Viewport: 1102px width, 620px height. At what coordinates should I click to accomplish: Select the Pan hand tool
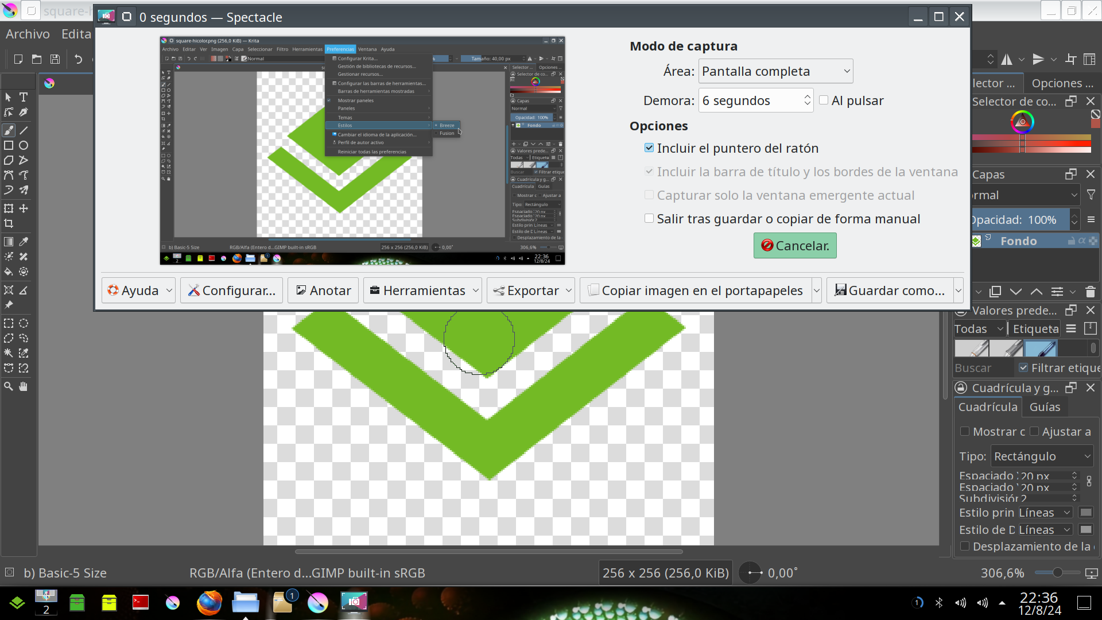[x=24, y=386]
